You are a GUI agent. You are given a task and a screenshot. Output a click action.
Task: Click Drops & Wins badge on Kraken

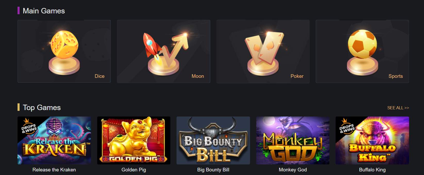pyautogui.click(x=29, y=127)
